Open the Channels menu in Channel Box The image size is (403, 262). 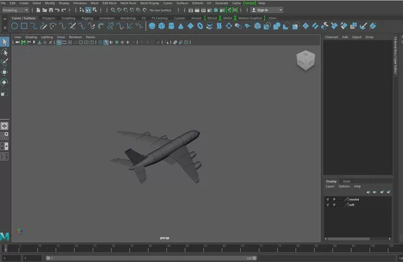coord(331,37)
